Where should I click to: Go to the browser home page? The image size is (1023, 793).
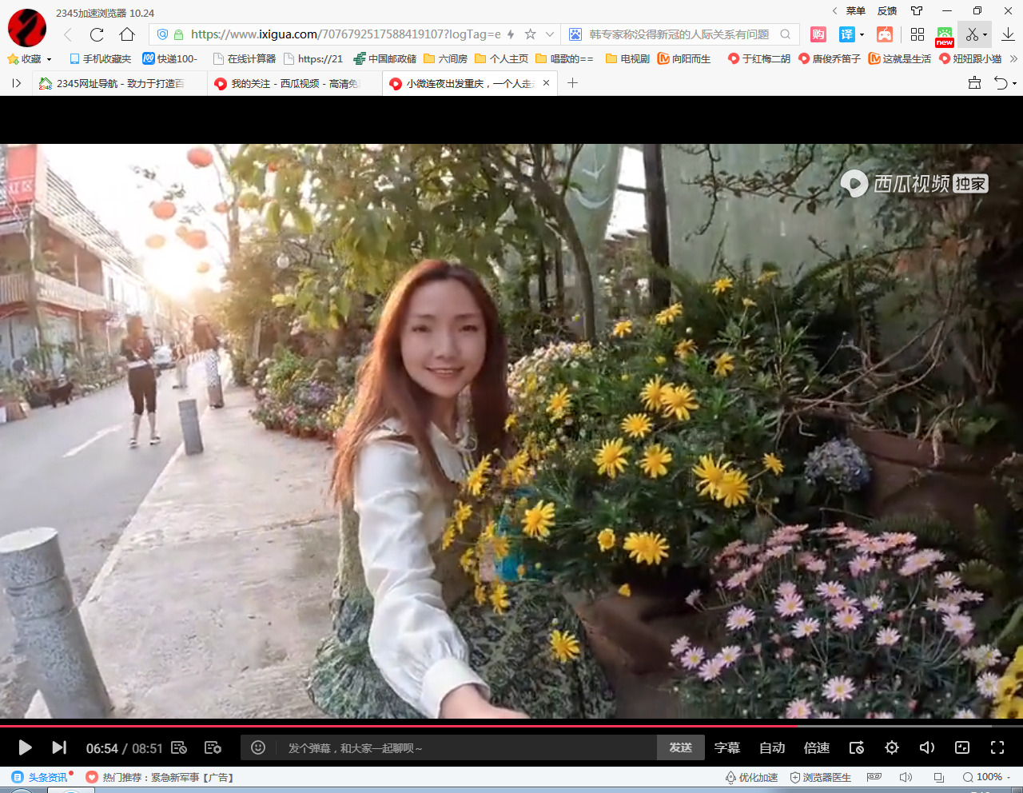pyautogui.click(x=127, y=34)
